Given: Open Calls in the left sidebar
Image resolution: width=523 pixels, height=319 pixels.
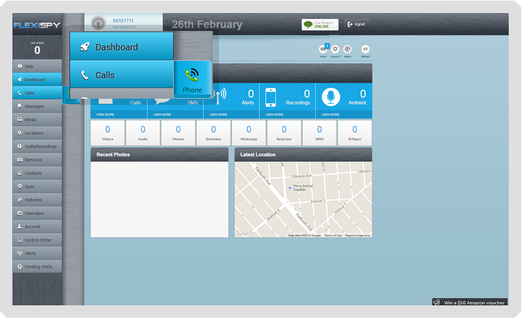Looking at the screenshot, I should tap(37, 92).
